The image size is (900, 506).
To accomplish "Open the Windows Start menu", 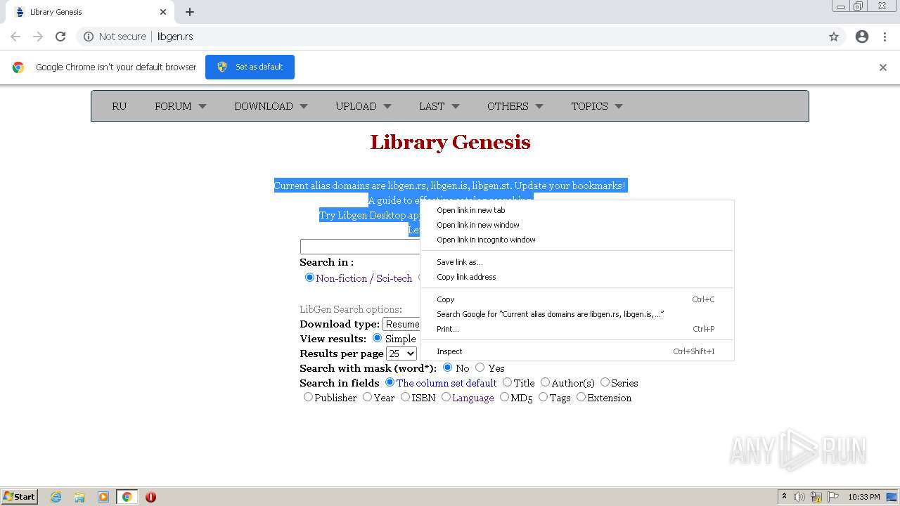I will click(x=20, y=497).
